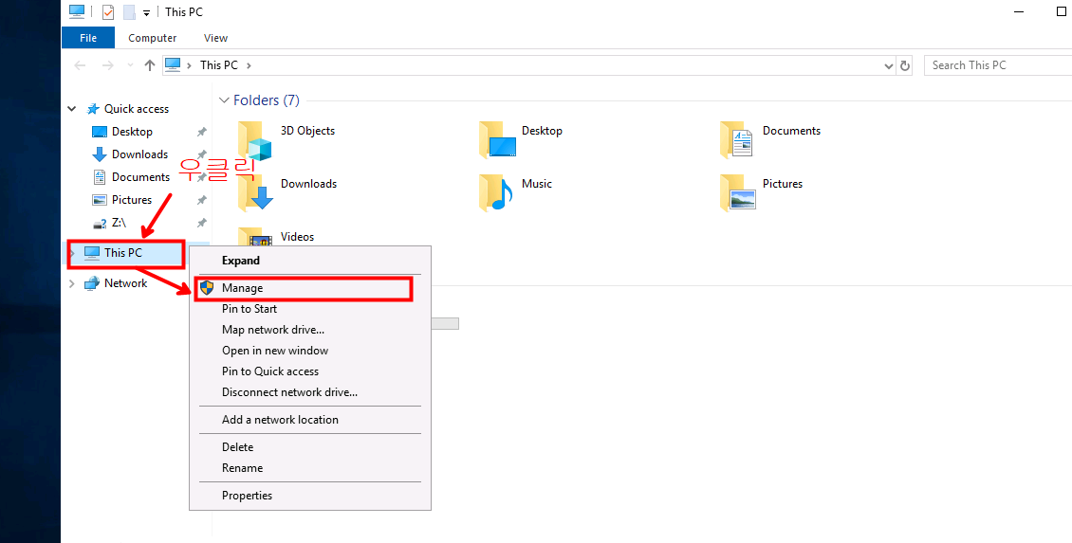Go back with the left arrow button
Screen dimensions: 1072x543
[80, 65]
